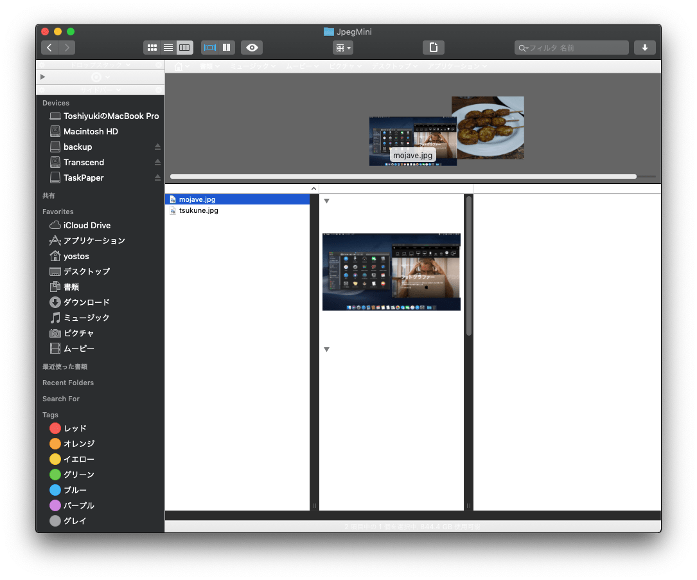Click the new file document icon

point(434,48)
